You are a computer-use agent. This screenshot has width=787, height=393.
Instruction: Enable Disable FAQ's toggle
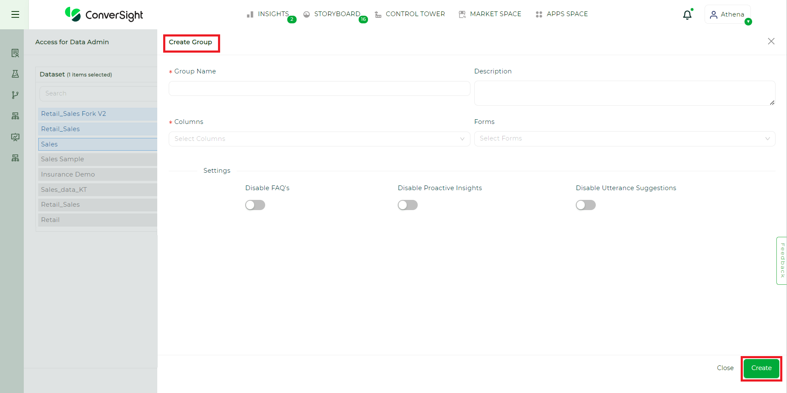click(x=255, y=205)
